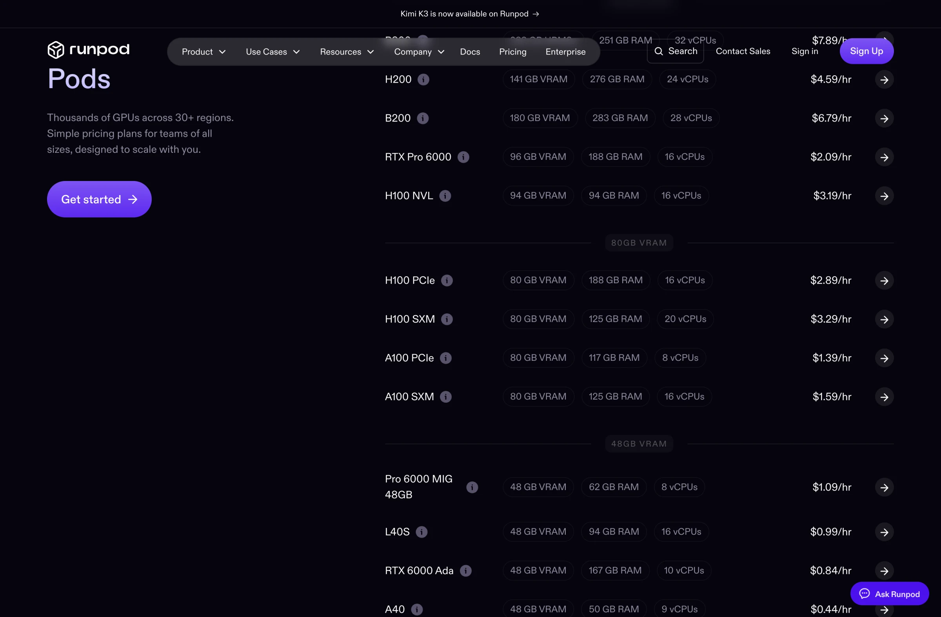The image size is (941, 617).
Task: Click the 20 vCPUs chip for H100 SXM
Action: pyautogui.click(x=685, y=319)
